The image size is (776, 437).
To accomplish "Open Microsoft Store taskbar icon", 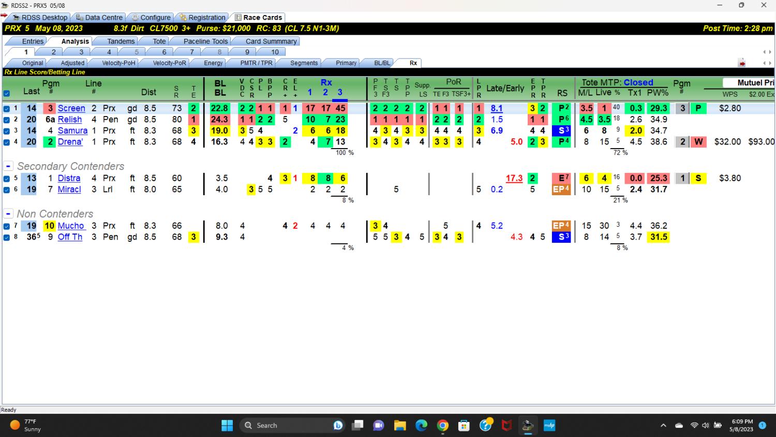I will point(464,426).
